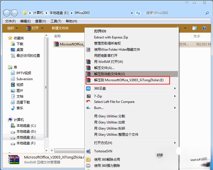Open the address bar history dropdown arrow

[x=132, y=13]
